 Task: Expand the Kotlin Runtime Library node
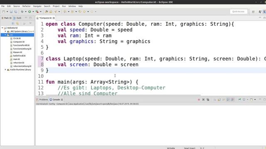(5, 70)
